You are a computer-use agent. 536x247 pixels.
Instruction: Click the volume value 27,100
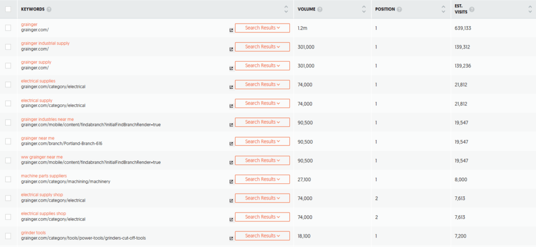click(304, 179)
